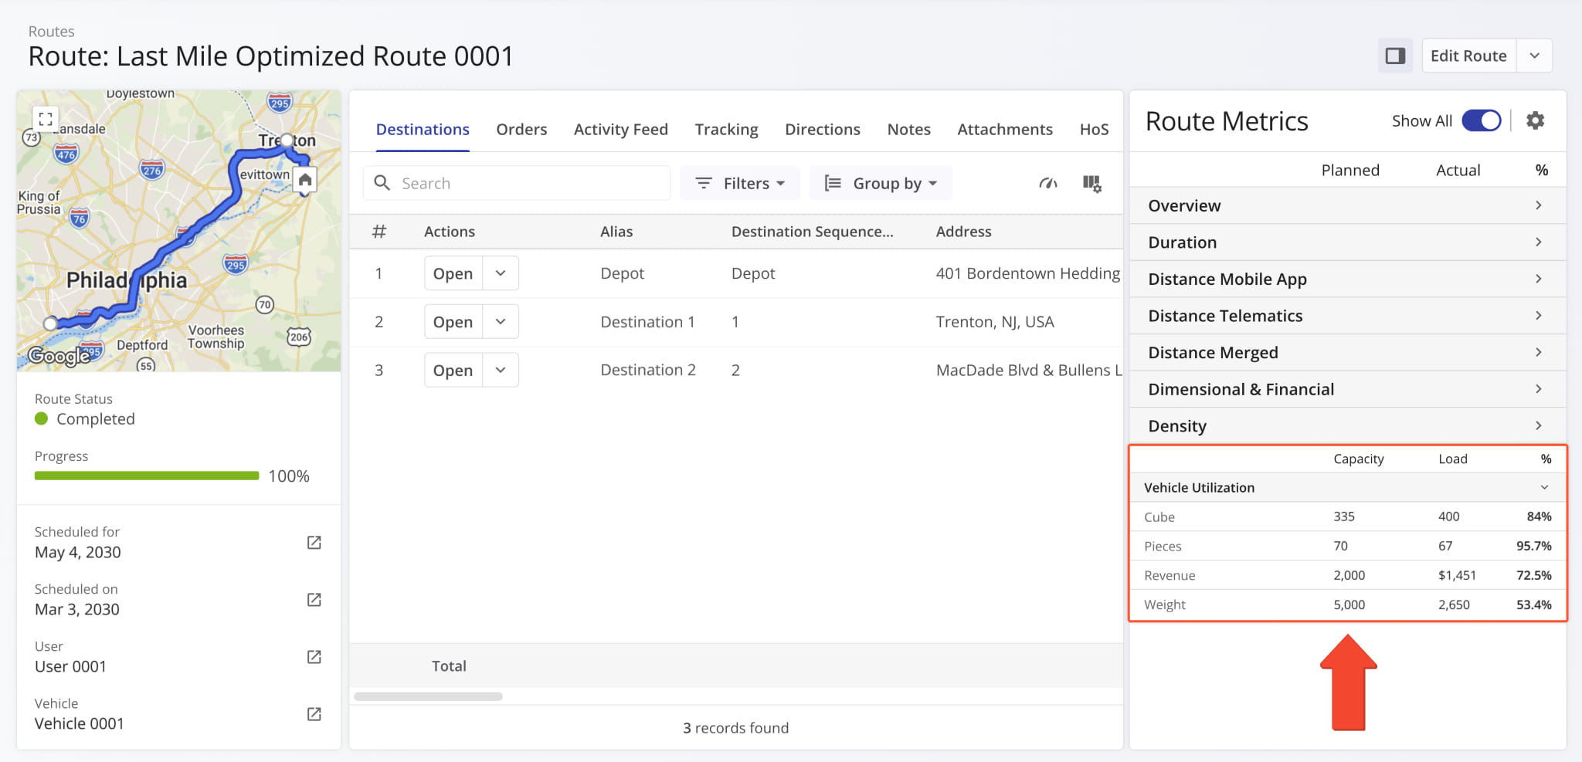Collapse the Vehicle Utilization section
This screenshot has width=1582, height=762.
[x=1347, y=487]
